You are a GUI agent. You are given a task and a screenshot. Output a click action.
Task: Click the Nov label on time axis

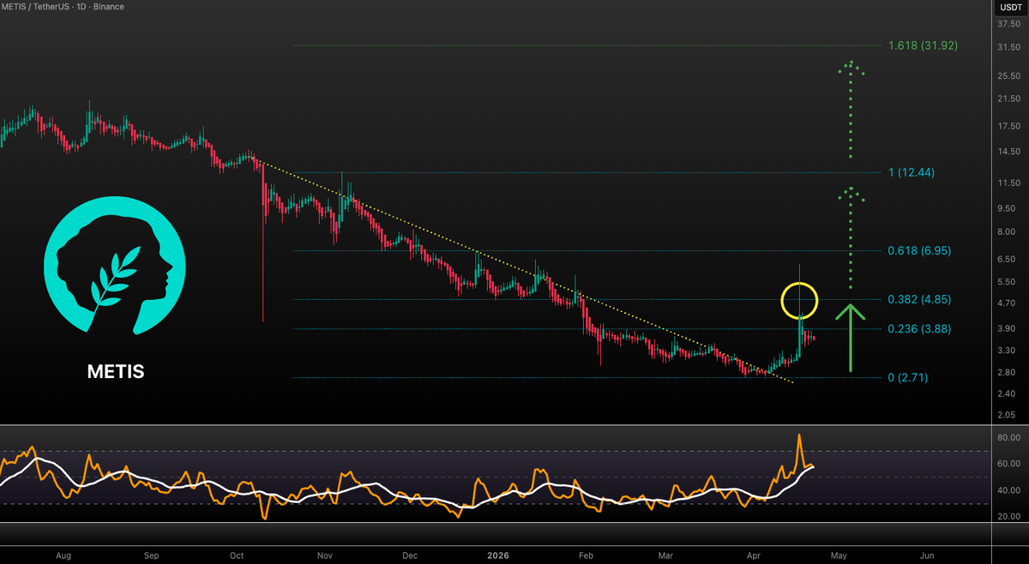pos(325,555)
